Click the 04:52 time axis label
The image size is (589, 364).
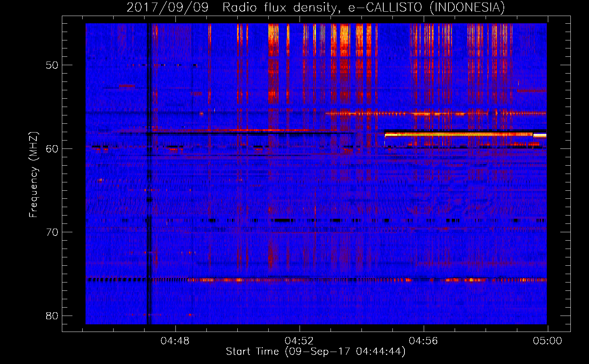point(299,341)
